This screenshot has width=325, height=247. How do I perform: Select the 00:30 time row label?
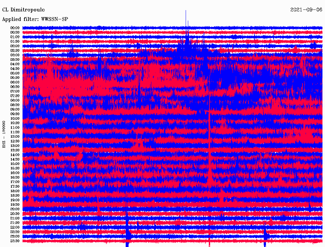(15, 32)
